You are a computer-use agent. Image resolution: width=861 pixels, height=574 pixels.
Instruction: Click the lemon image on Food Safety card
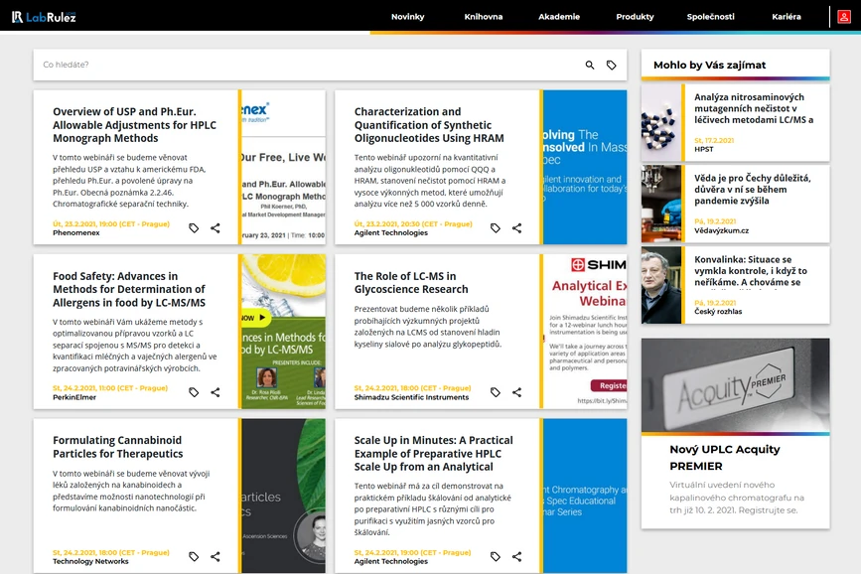283,331
